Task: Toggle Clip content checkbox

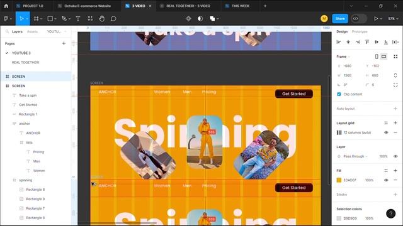Action: coord(339,94)
